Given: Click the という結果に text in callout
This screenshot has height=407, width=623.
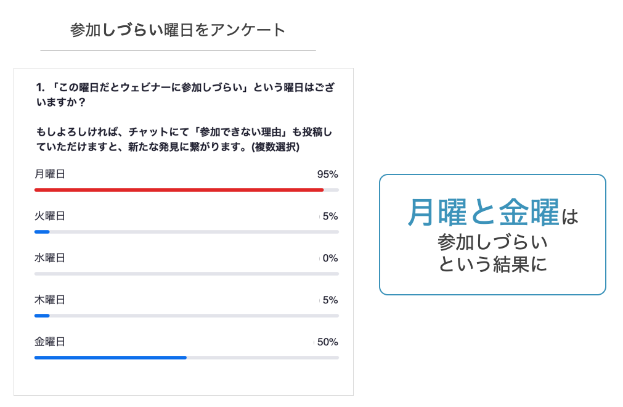Looking at the screenshot, I should coord(493,265).
